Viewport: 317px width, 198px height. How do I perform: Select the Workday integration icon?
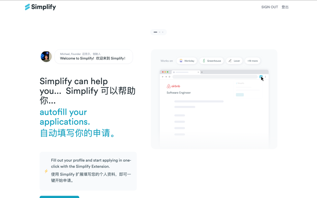[181, 61]
